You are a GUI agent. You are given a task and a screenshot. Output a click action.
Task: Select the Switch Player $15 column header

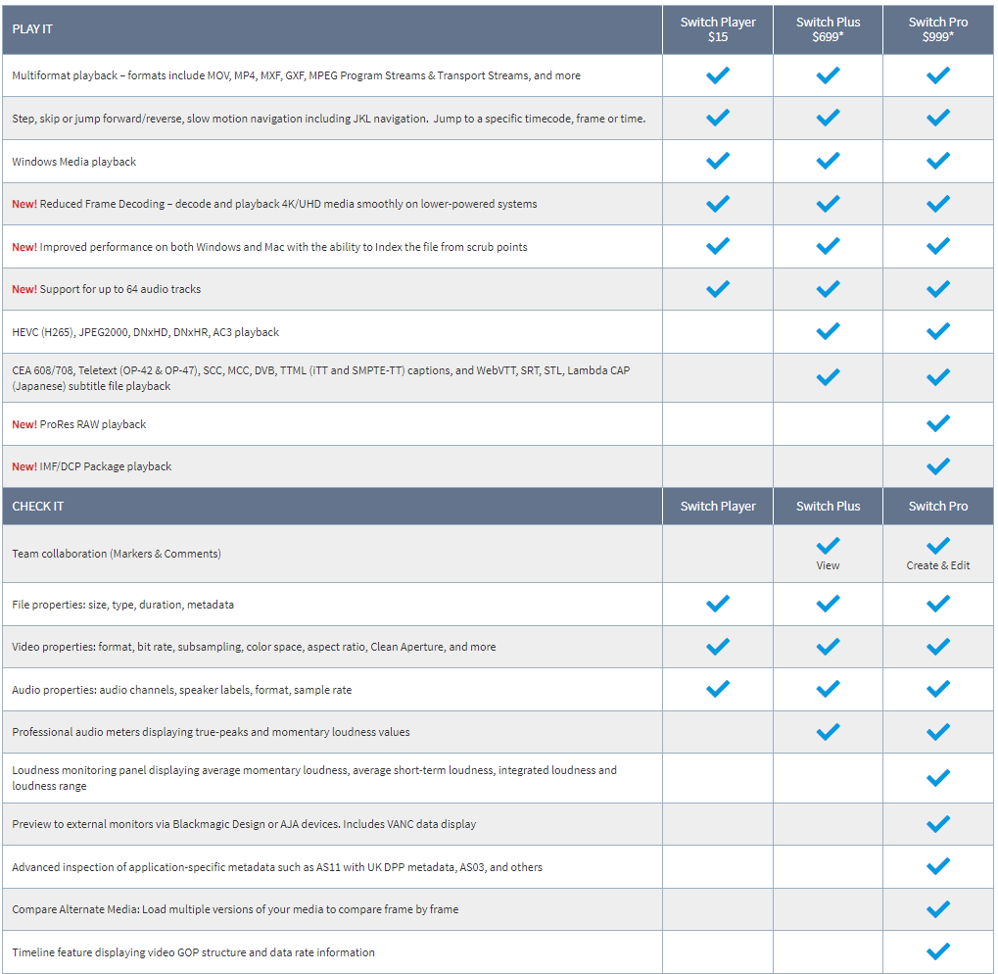click(x=718, y=29)
